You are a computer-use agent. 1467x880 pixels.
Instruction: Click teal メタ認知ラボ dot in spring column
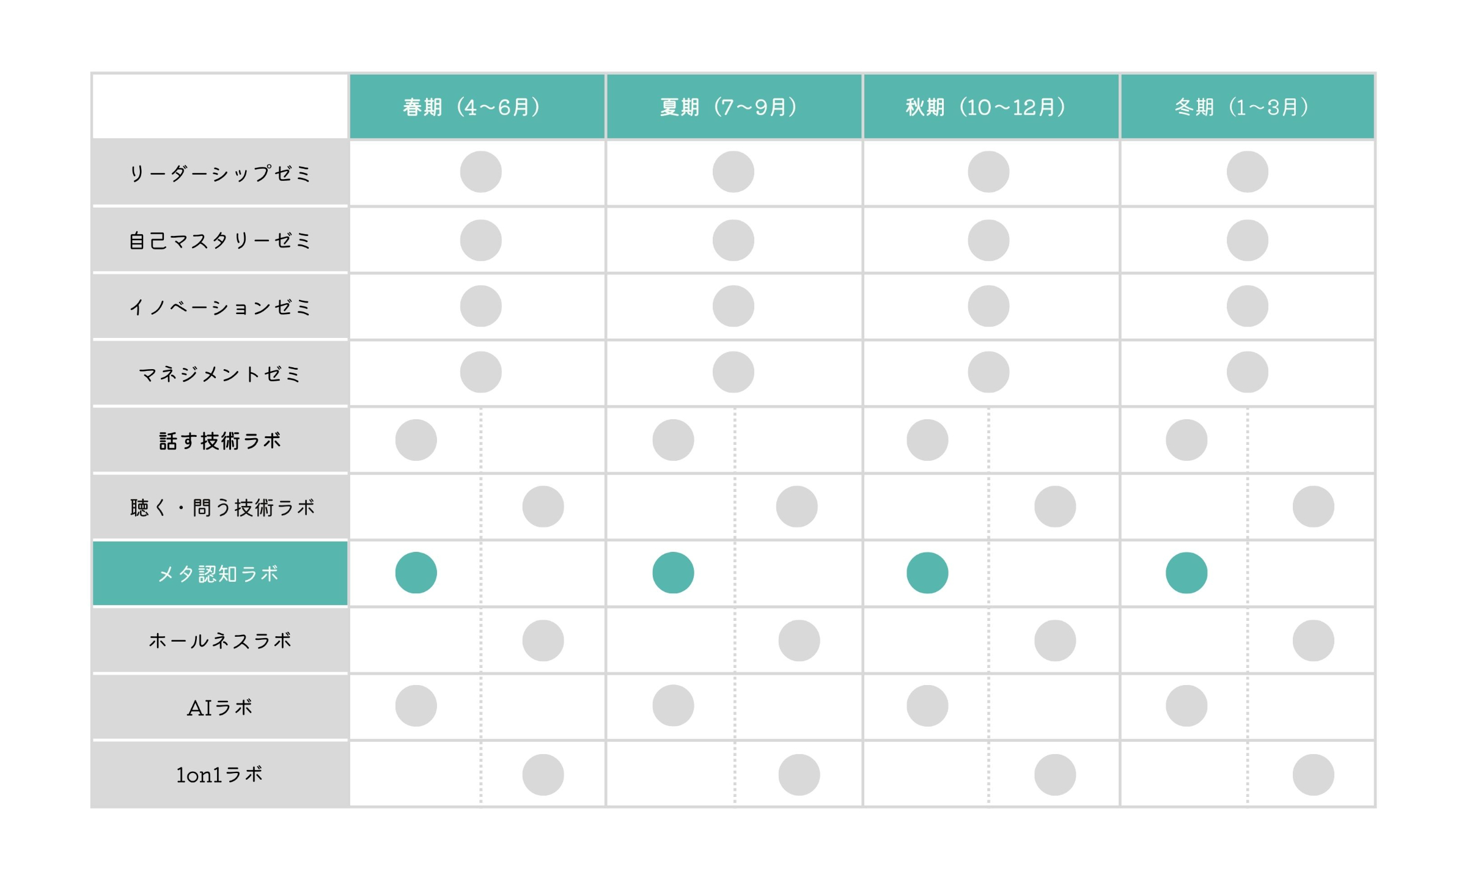point(416,573)
